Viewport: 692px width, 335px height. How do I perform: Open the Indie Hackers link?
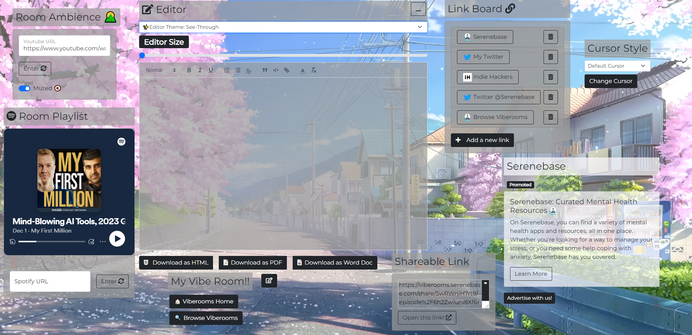(x=488, y=77)
